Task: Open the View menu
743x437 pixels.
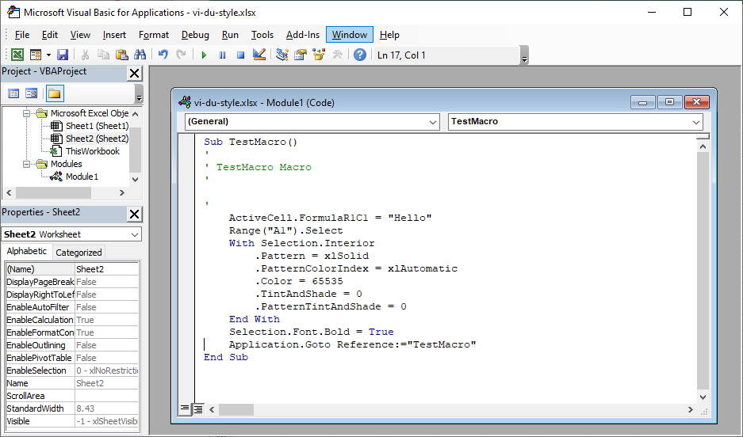Action: [80, 35]
